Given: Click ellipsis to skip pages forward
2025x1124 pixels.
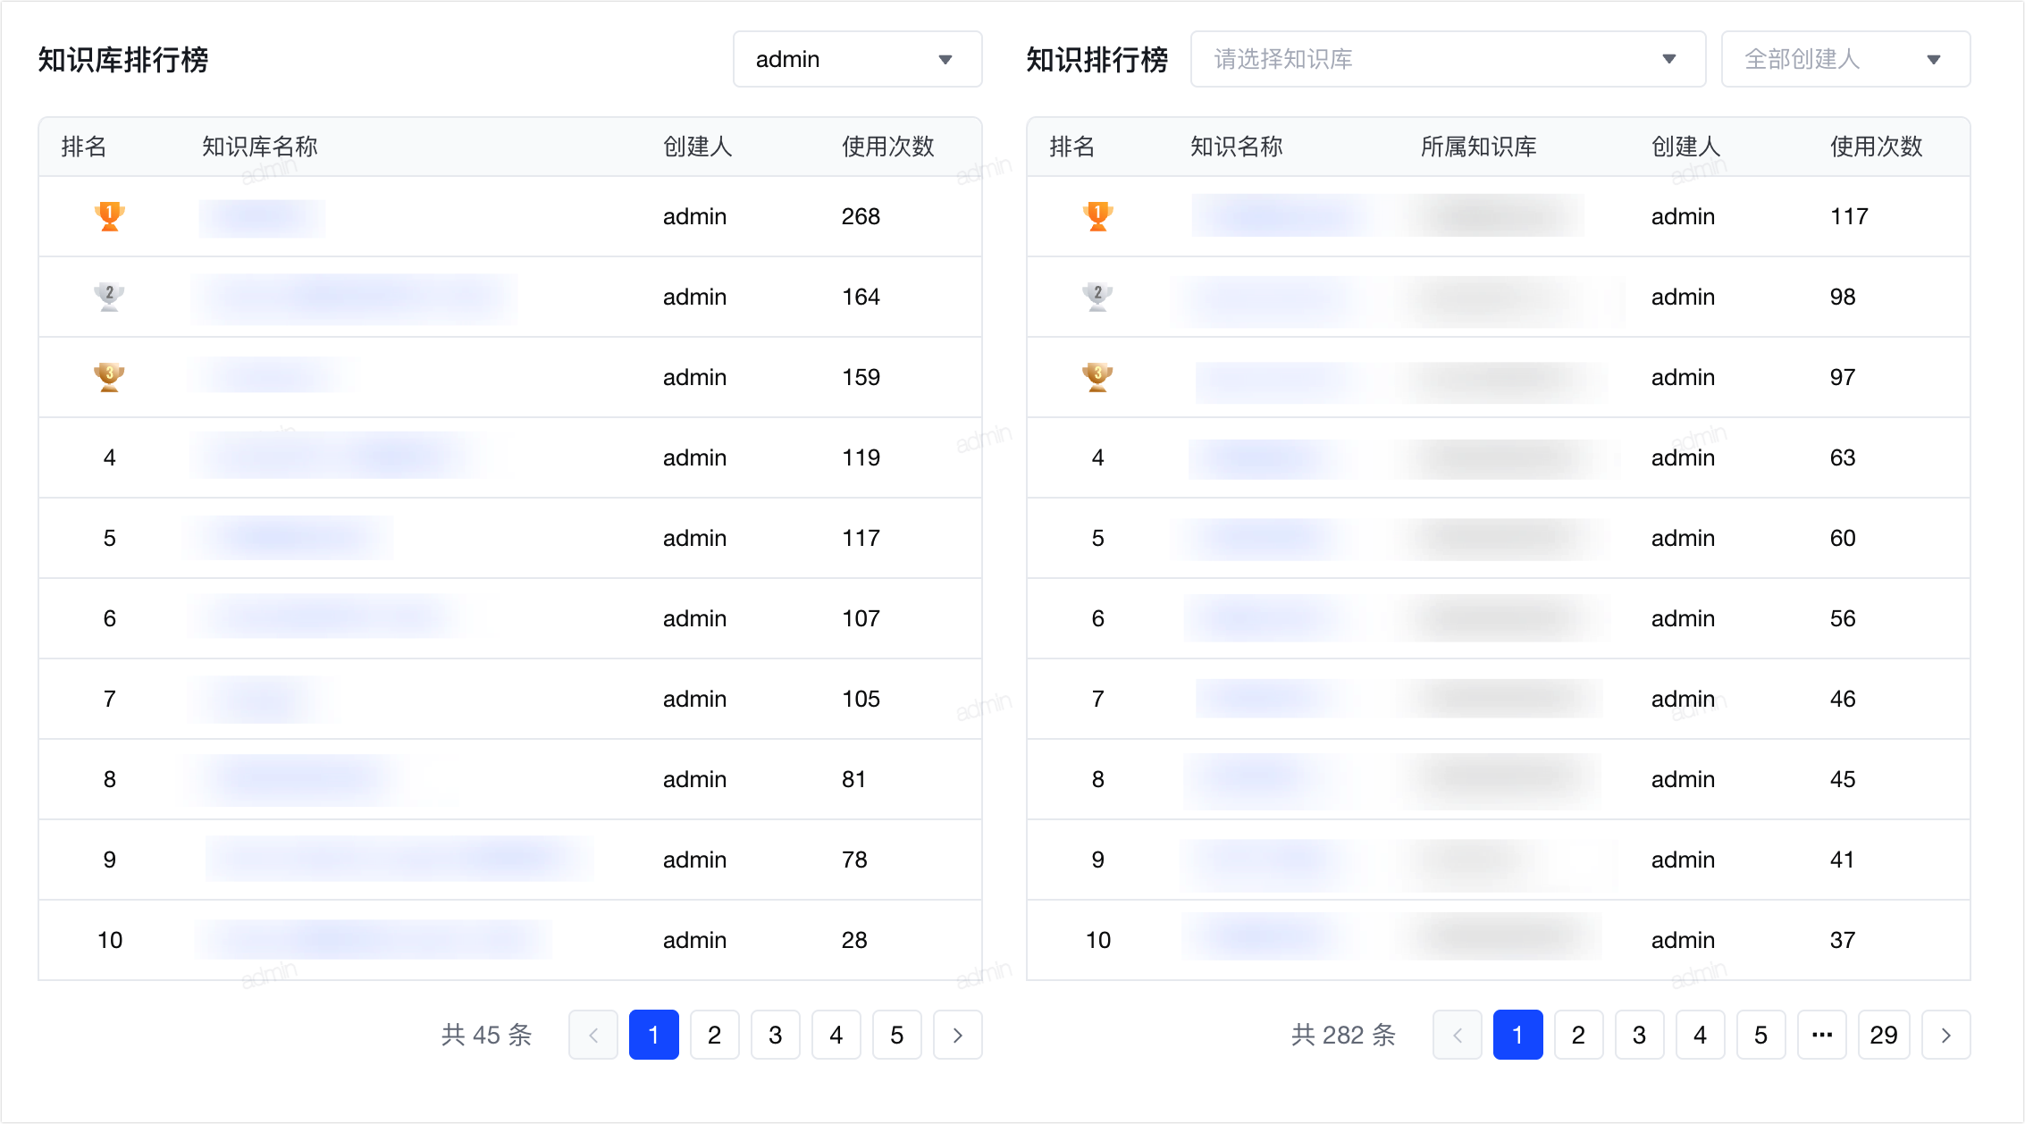Looking at the screenshot, I should pyautogui.click(x=1821, y=1035).
